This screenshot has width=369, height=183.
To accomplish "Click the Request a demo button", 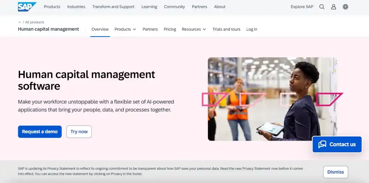I will [x=40, y=132].
